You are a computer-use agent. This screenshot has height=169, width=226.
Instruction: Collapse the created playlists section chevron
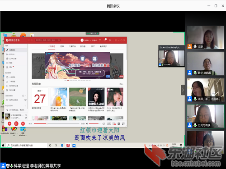tap(25, 96)
